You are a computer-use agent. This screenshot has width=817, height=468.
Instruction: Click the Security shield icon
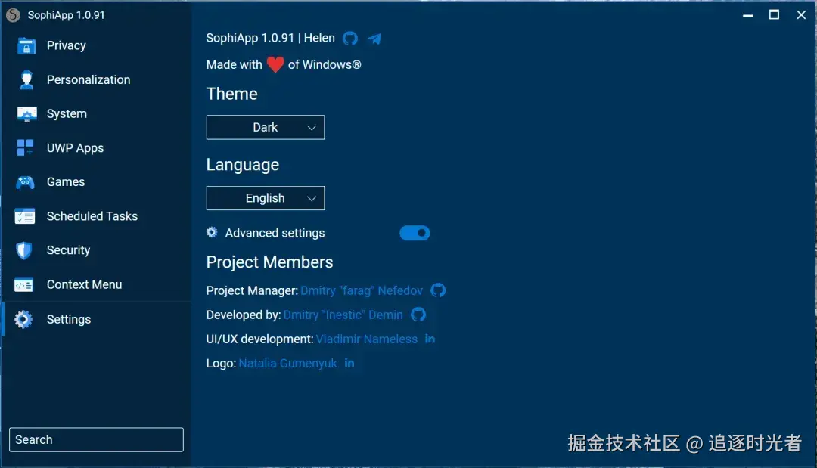24,250
